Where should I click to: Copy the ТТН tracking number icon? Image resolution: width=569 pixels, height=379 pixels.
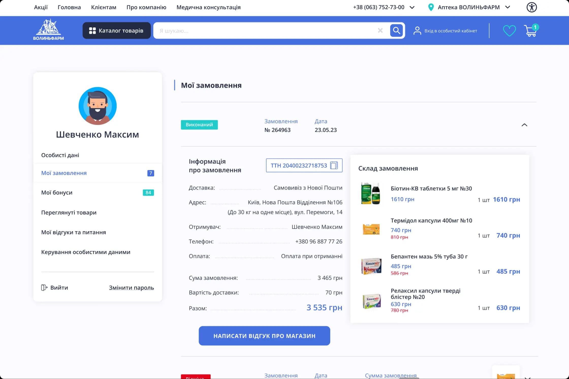click(x=334, y=165)
